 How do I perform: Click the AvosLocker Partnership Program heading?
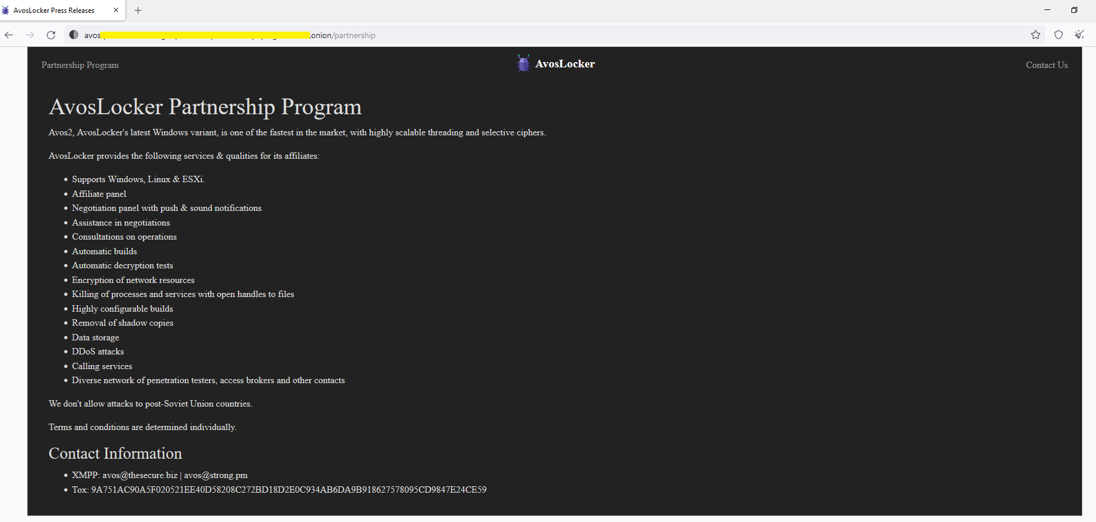[205, 107]
